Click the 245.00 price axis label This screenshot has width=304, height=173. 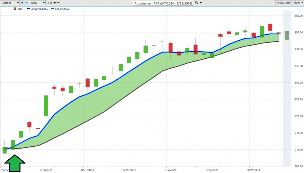pyautogui.click(x=299, y=66)
